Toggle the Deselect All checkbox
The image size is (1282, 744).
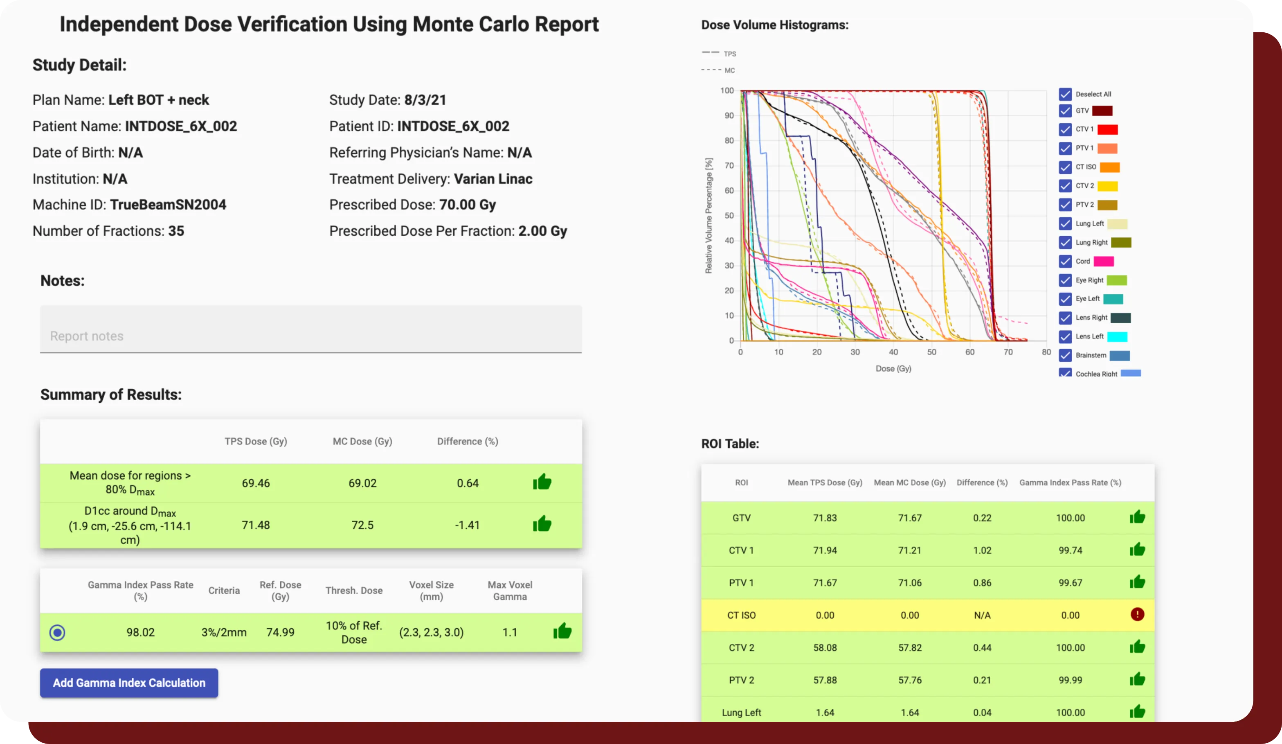(x=1065, y=94)
